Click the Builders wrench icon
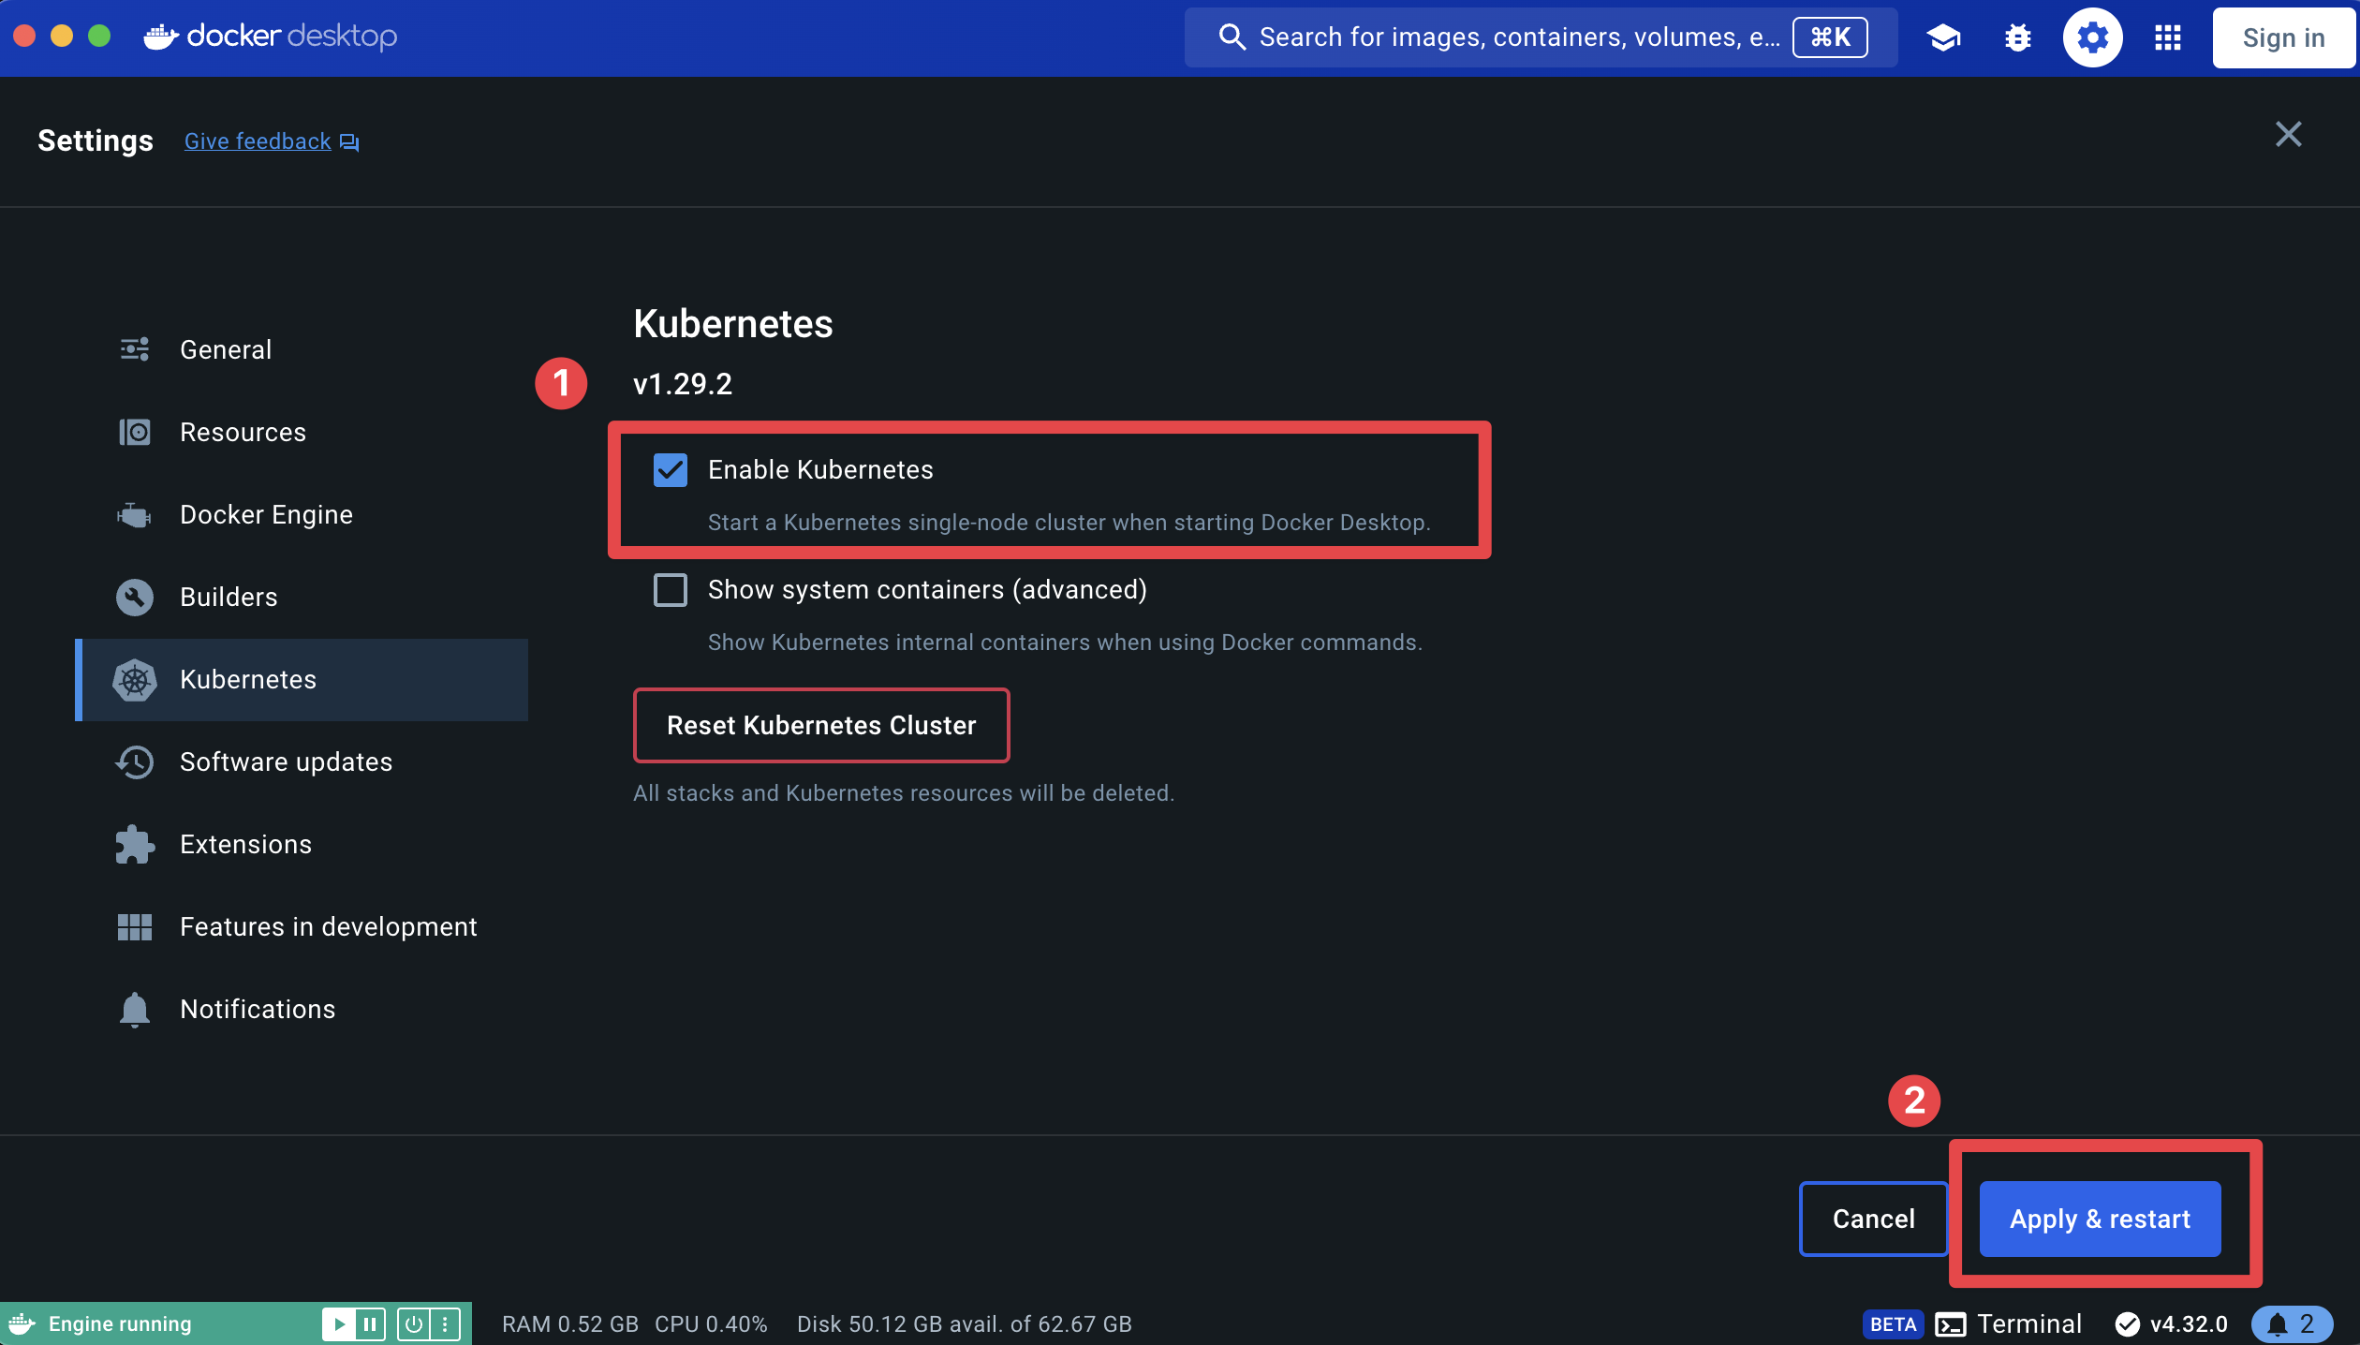2360x1345 pixels. (x=135, y=597)
